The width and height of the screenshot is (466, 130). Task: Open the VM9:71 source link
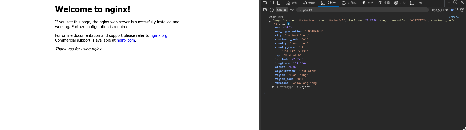click(x=454, y=17)
